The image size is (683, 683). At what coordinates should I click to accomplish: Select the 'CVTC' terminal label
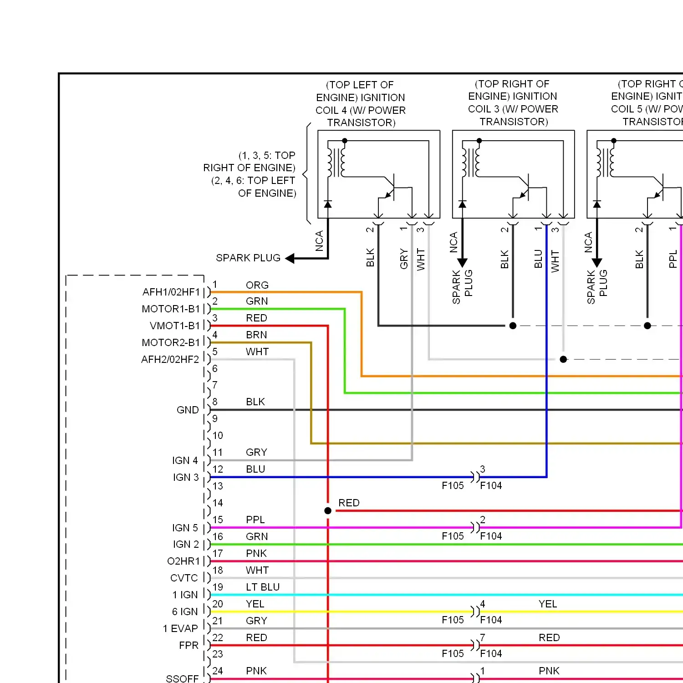coord(184,578)
